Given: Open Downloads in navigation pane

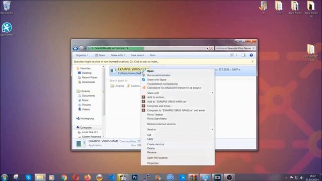Looking at the screenshot, I should [x=88, y=82].
